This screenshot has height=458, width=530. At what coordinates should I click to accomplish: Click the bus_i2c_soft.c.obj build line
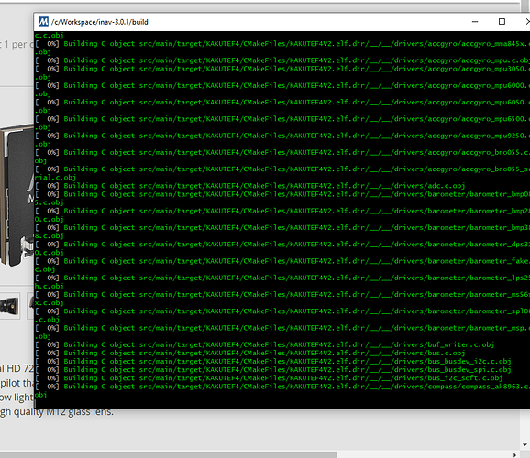(x=269, y=378)
